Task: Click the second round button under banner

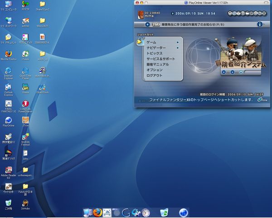Action: 233,72
